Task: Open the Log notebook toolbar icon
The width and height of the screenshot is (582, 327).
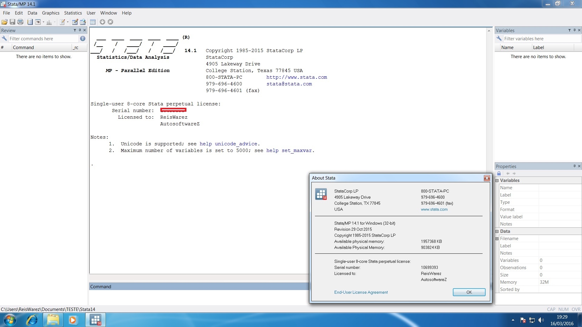Action: click(x=30, y=22)
